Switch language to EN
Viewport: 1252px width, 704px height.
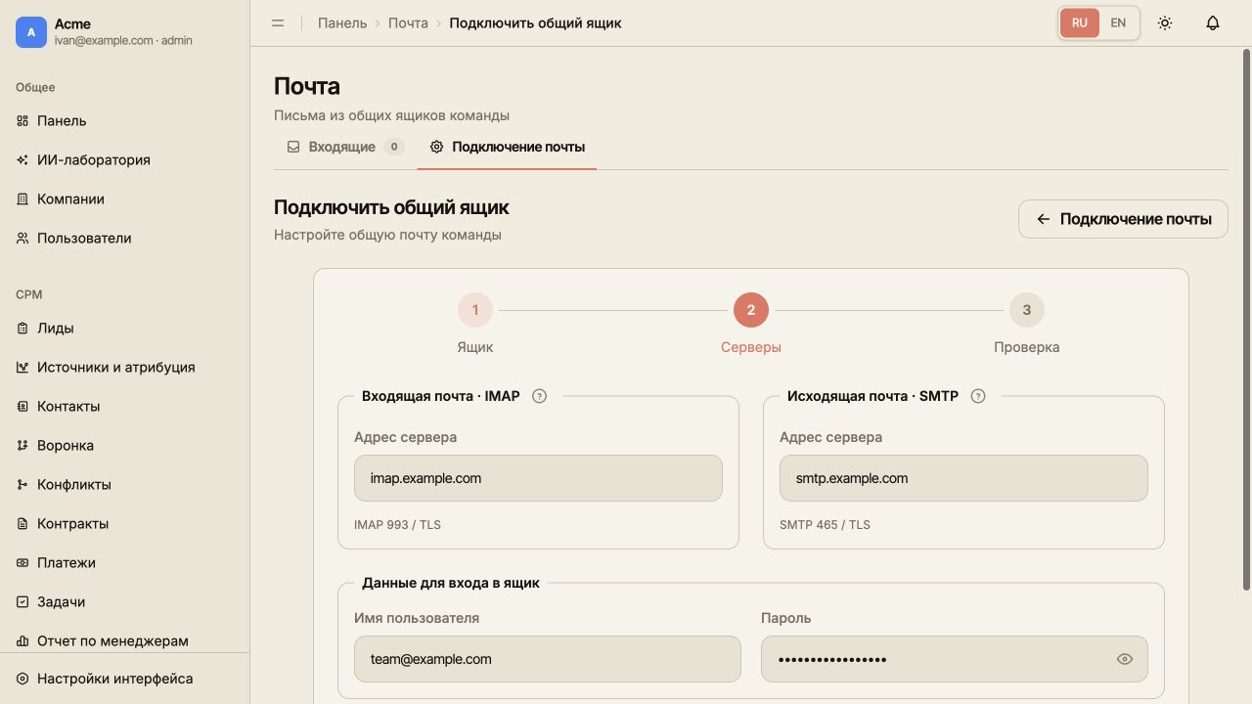pos(1118,22)
